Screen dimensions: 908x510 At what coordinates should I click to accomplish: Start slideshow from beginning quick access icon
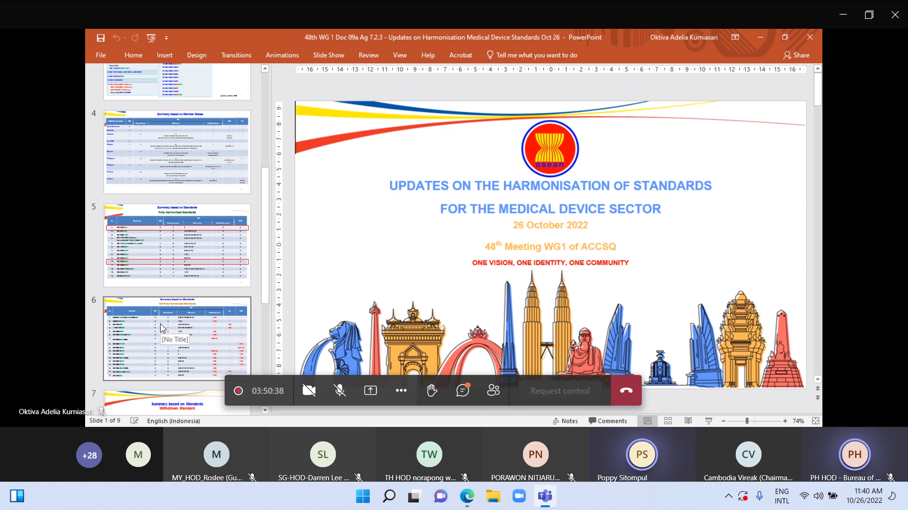[x=151, y=38]
